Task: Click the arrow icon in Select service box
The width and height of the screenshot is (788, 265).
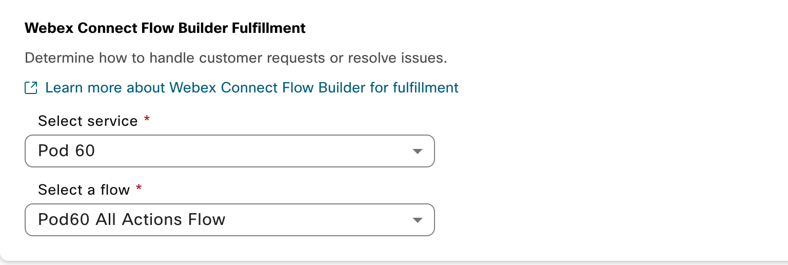Action: [417, 152]
